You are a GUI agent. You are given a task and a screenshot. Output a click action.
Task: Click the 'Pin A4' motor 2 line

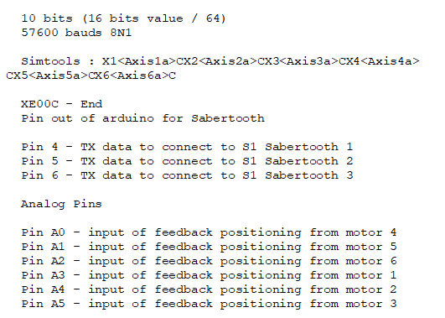tap(209, 289)
